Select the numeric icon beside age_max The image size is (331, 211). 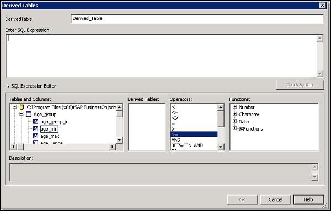35,136
